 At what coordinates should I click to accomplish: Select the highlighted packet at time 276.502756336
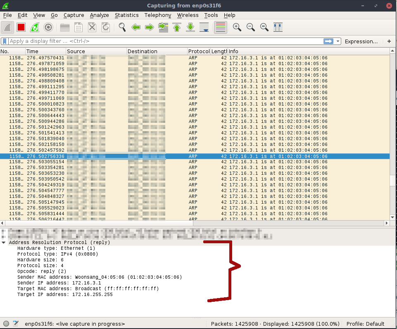click(195, 156)
